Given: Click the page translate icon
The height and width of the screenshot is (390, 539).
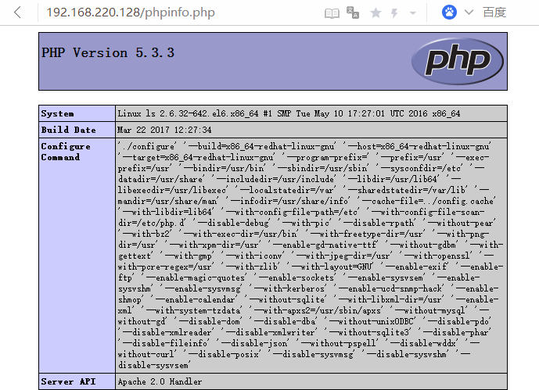Looking at the screenshot, I should (x=353, y=13).
